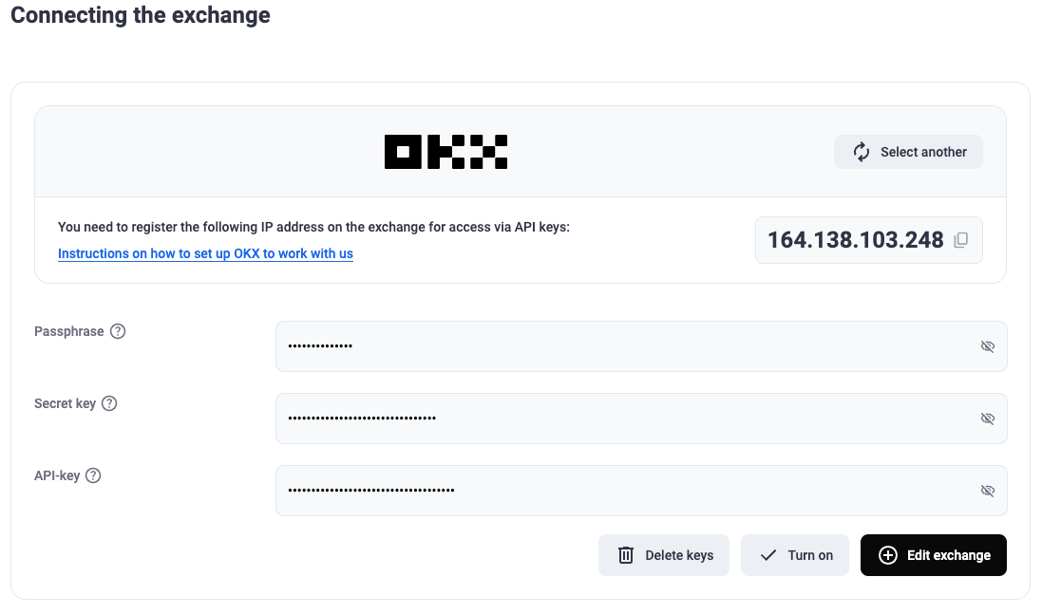Show the hidden Secret key value
1042x614 pixels.
coord(988,419)
